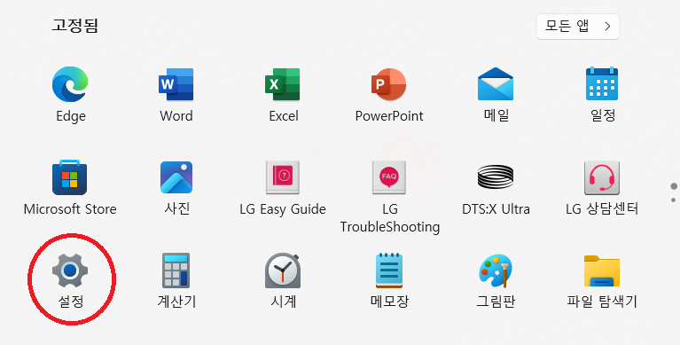
Task: Launch Word from pinned apps
Action: [x=176, y=84]
